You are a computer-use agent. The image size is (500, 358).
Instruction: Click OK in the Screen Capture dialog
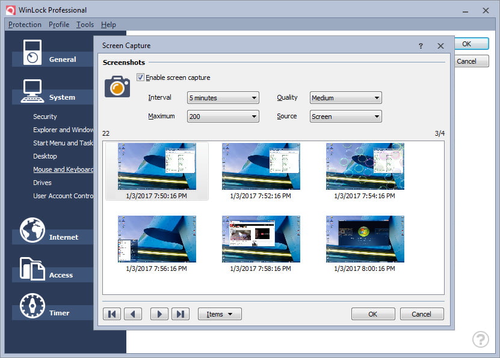tap(373, 314)
